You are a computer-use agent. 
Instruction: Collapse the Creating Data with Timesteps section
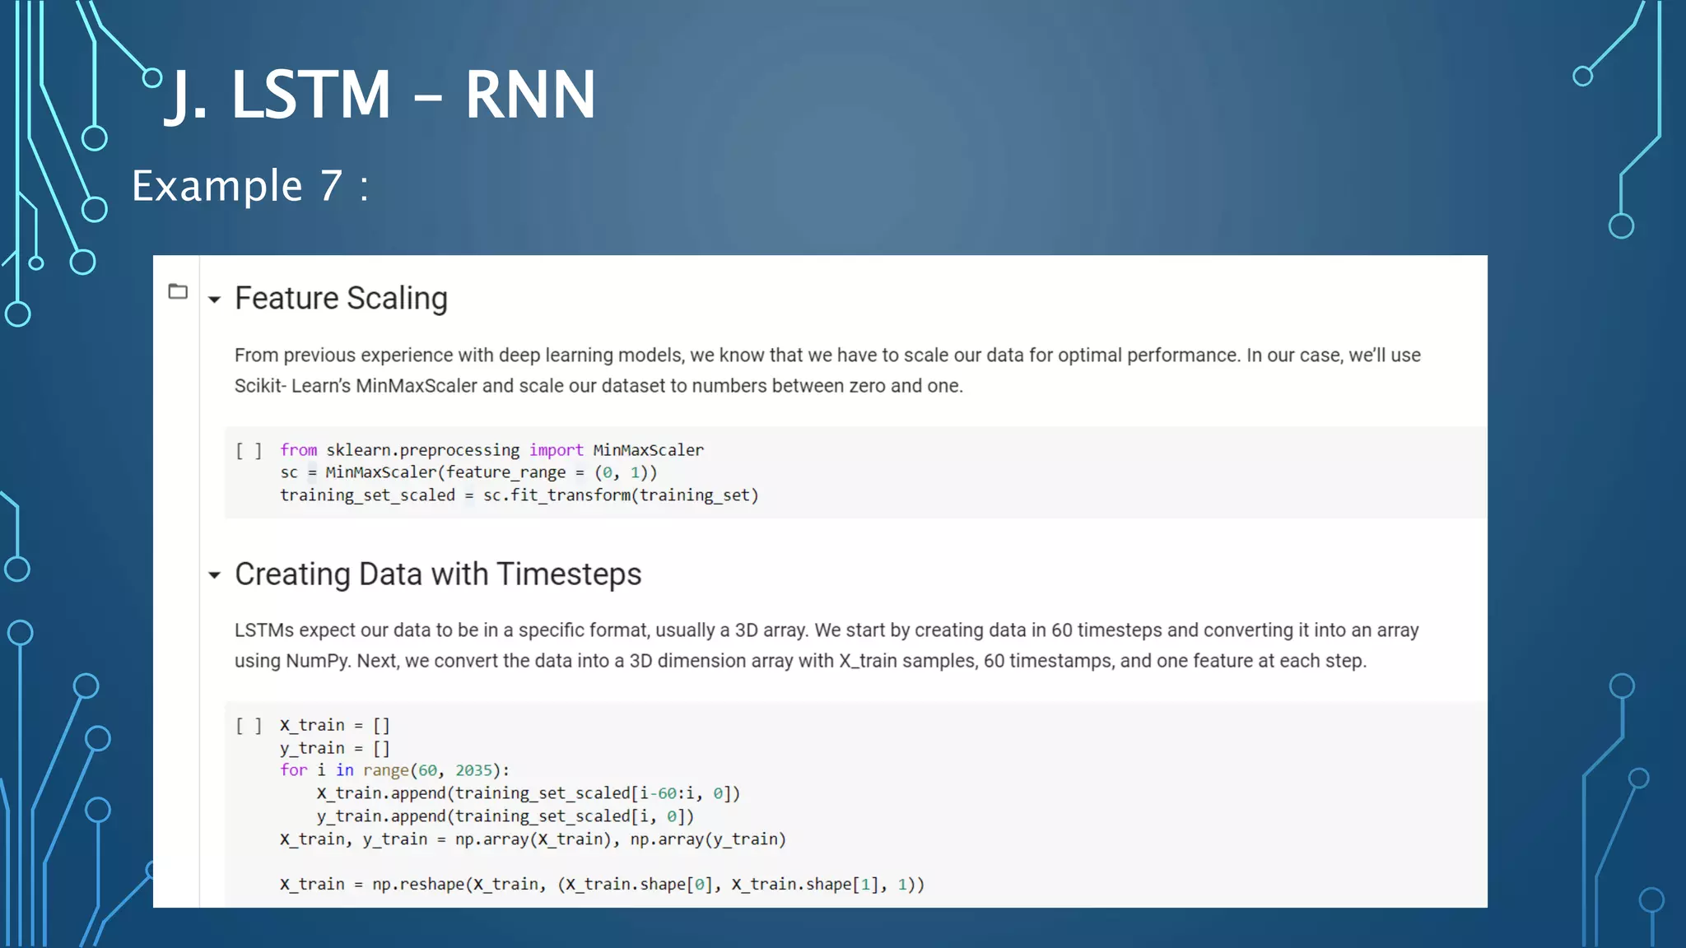click(x=215, y=575)
